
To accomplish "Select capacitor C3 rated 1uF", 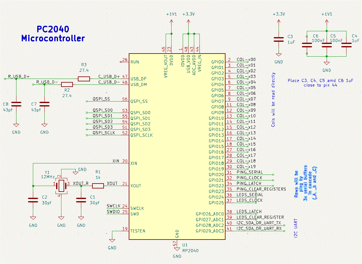I will pyautogui.click(x=278, y=39).
